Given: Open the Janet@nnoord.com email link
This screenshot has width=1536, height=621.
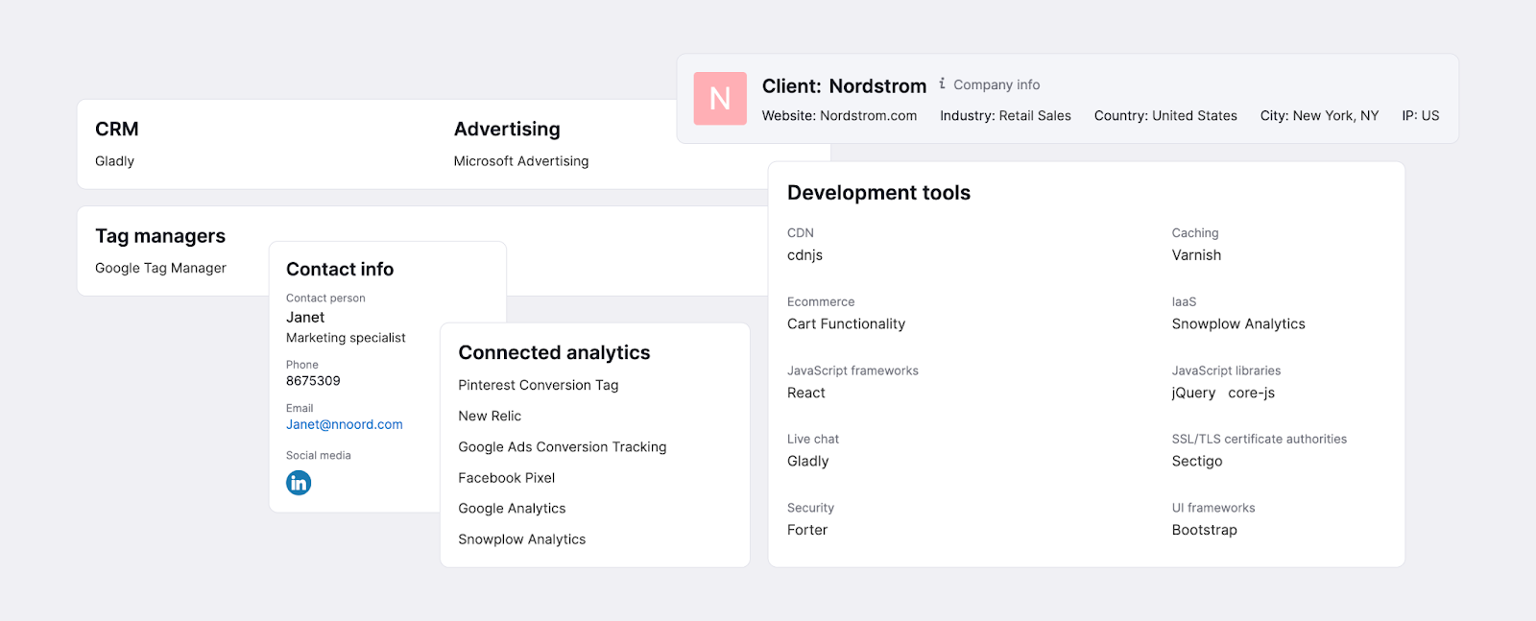Looking at the screenshot, I should point(344,424).
